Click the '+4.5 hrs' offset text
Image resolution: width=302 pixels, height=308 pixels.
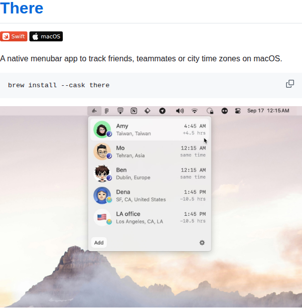tap(194, 133)
